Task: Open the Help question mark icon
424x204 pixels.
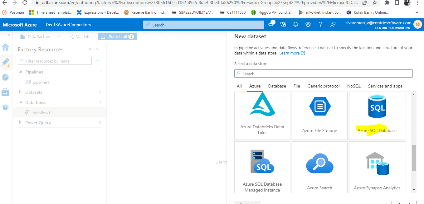Action: [320, 24]
